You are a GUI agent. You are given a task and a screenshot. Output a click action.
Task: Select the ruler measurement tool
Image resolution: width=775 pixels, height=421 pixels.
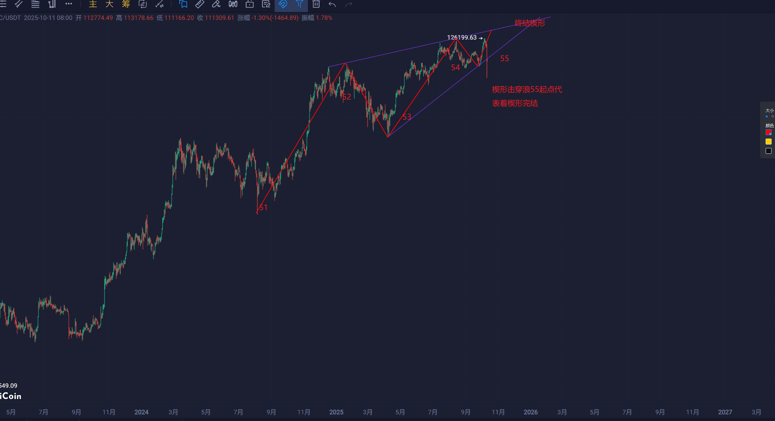pos(200,4)
